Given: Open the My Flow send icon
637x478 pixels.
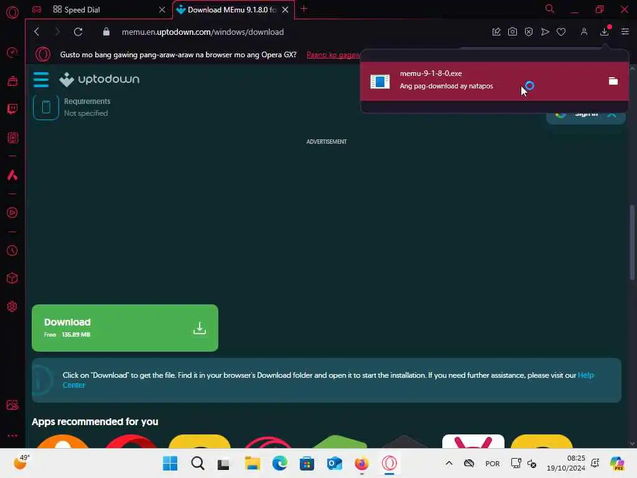Looking at the screenshot, I should pyautogui.click(x=545, y=32).
